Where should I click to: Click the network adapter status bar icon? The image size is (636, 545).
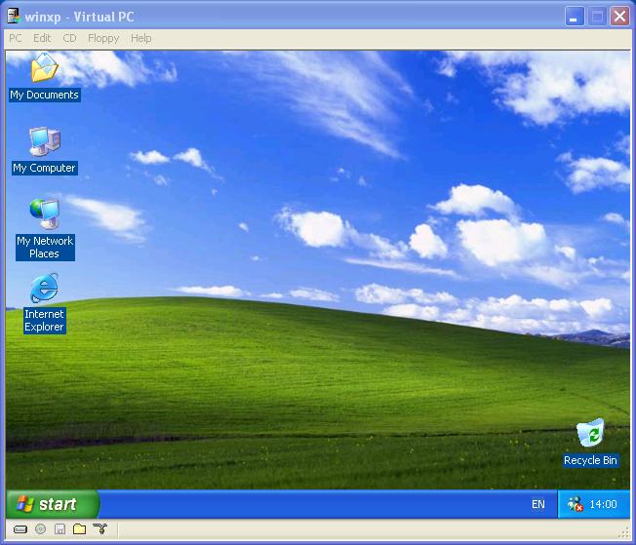[x=100, y=528]
